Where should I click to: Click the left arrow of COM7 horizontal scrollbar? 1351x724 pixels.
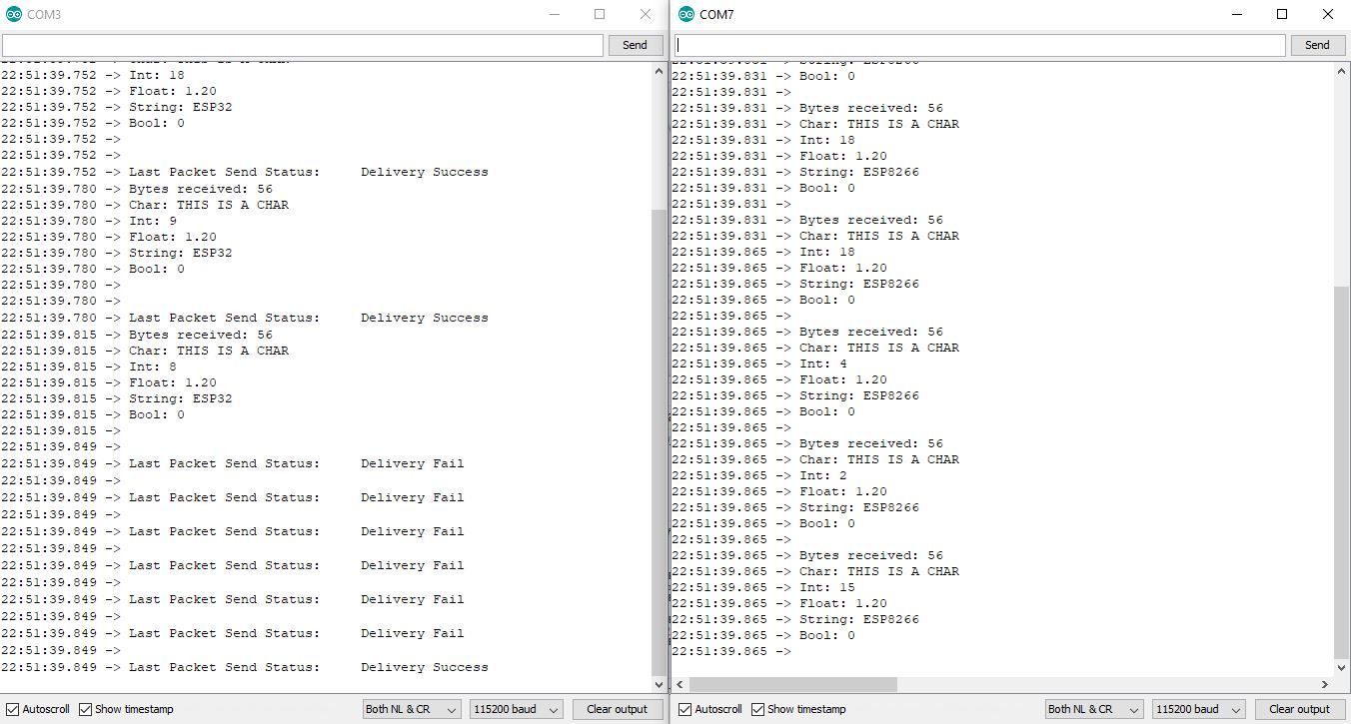tap(679, 685)
